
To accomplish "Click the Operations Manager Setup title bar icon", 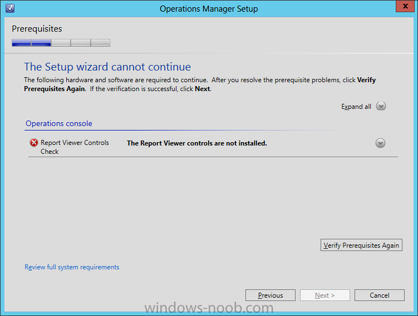I will 10,8.
